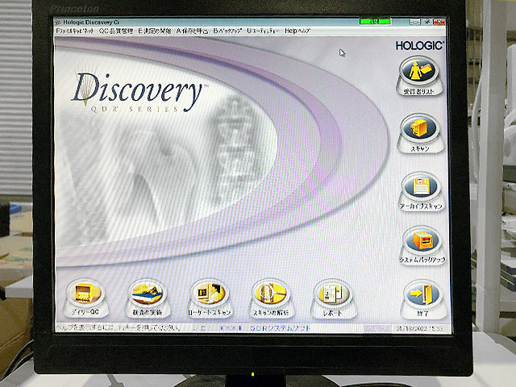
Task: Open the A 保存と呼出 menu
Action: [x=192, y=31]
